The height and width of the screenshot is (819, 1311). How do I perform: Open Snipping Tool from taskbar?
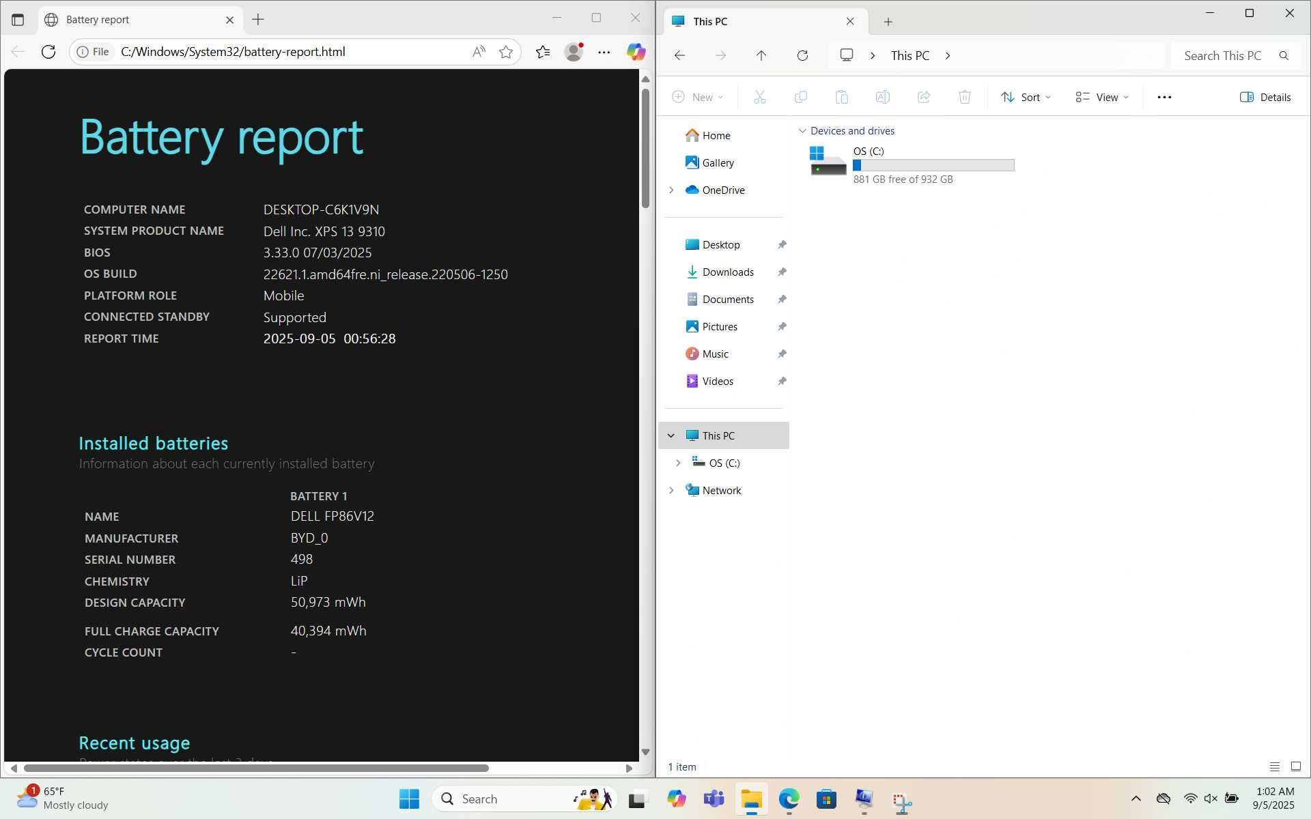pos(901,801)
